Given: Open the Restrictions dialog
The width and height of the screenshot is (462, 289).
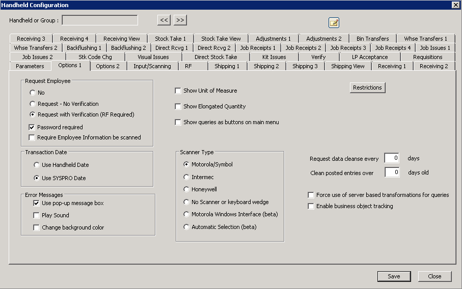Looking at the screenshot, I should (367, 88).
